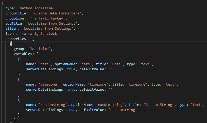Click the addTitle property key
Viewport: 207px width, 123px height.
pos(14,24)
